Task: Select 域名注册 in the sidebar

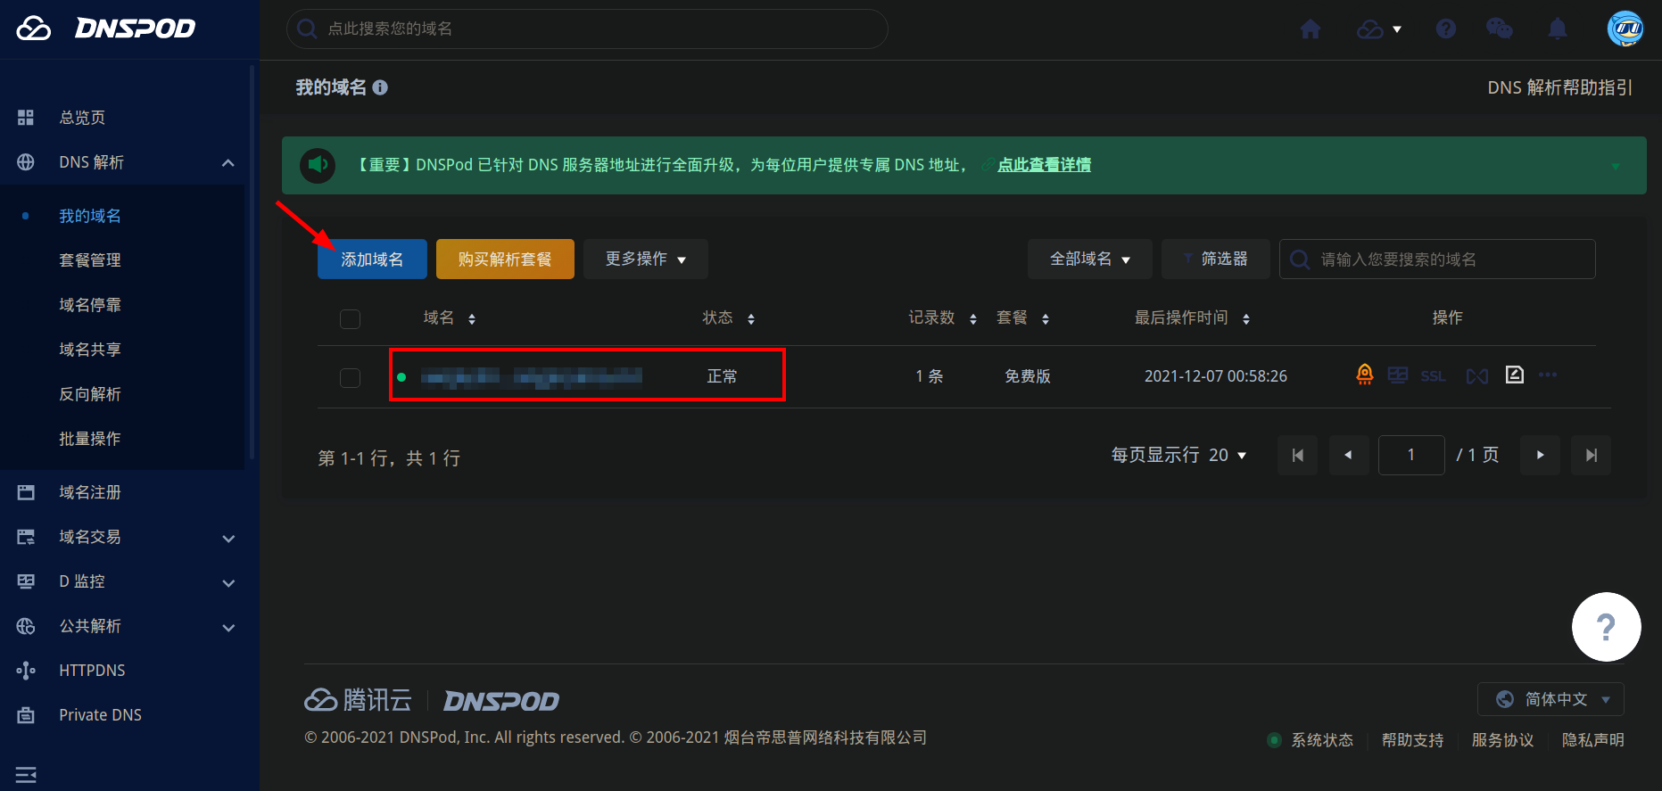Action: (x=90, y=492)
